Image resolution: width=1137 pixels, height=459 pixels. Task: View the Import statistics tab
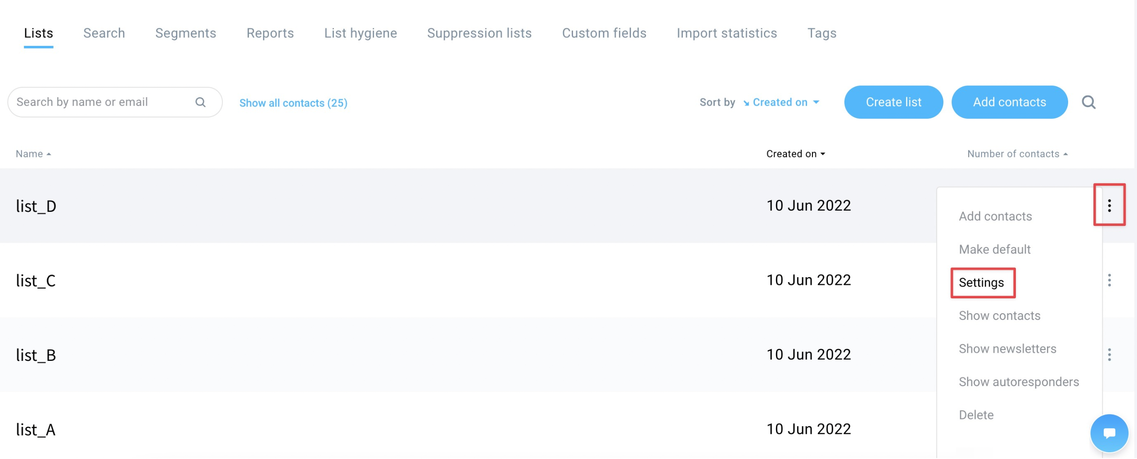(726, 33)
